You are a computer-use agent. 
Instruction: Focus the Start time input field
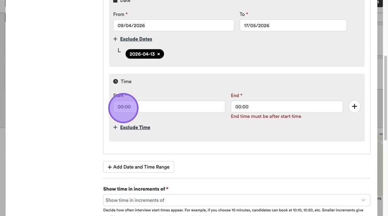tap(169, 107)
